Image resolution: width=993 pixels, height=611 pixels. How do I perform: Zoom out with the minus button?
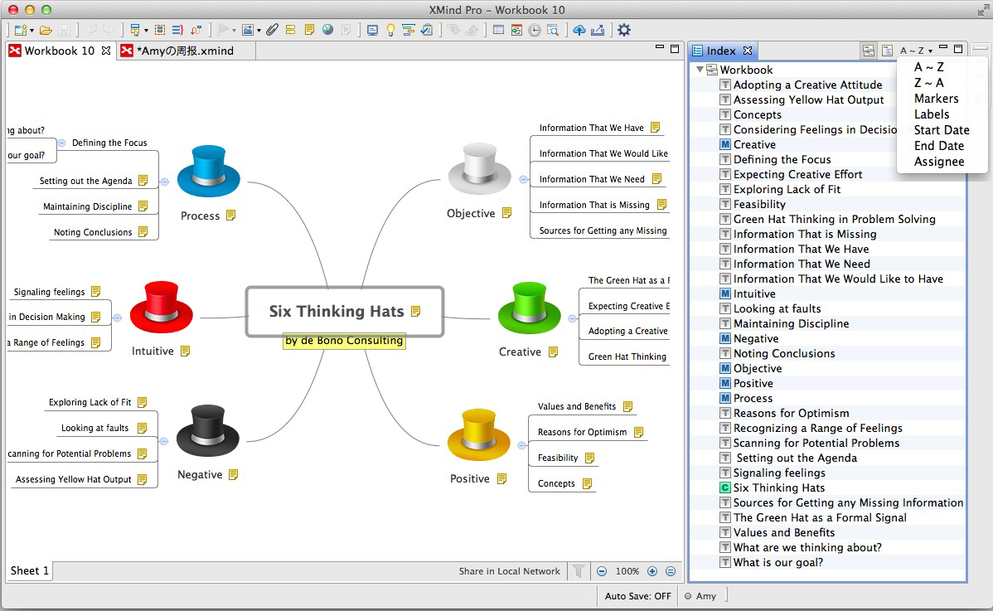602,571
